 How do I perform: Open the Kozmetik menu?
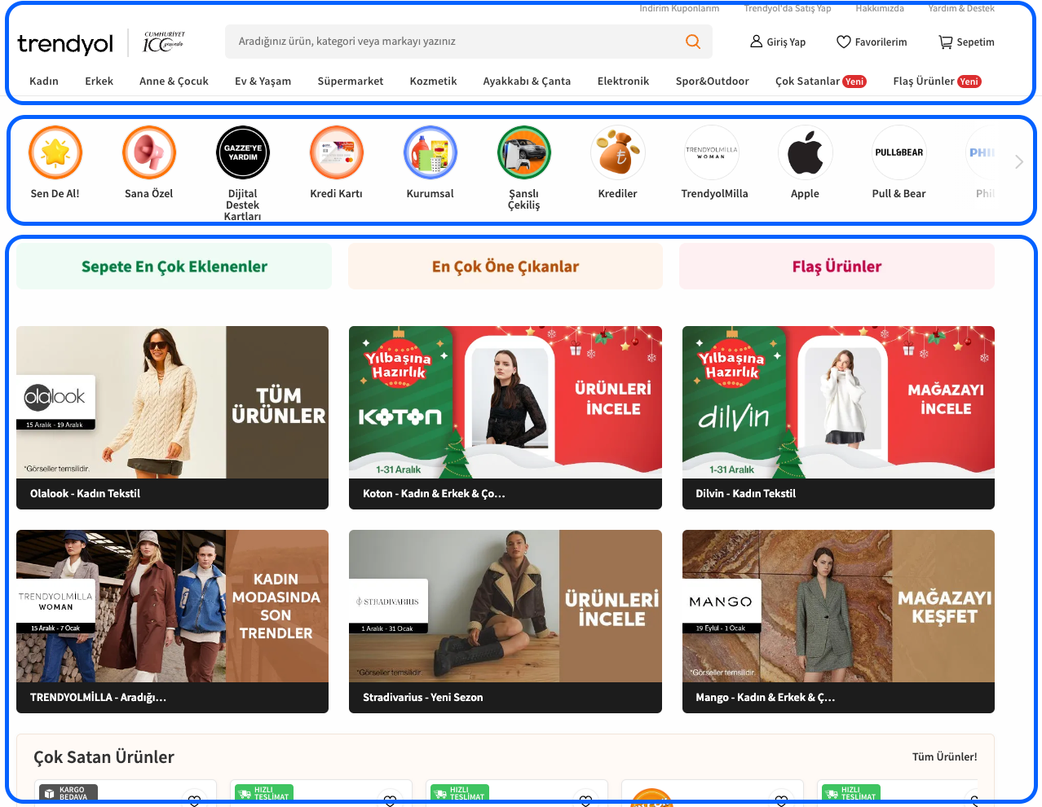pyautogui.click(x=433, y=82)
